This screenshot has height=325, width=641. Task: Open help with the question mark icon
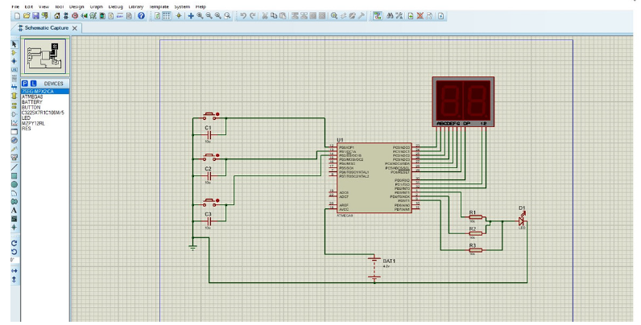click(x=141, y=15)
